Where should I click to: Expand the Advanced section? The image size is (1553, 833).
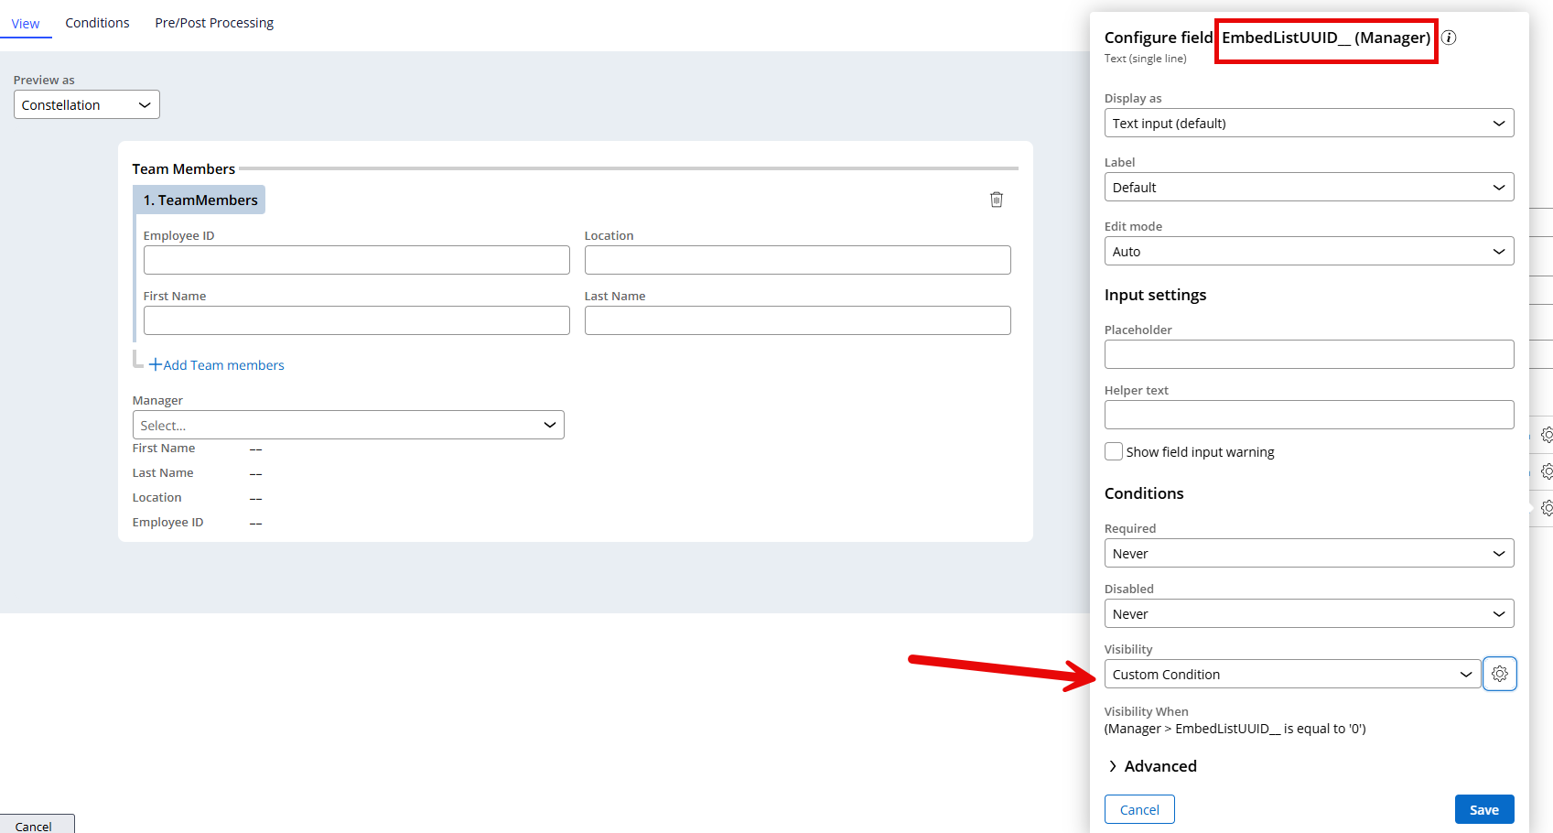pos(1160,766)
